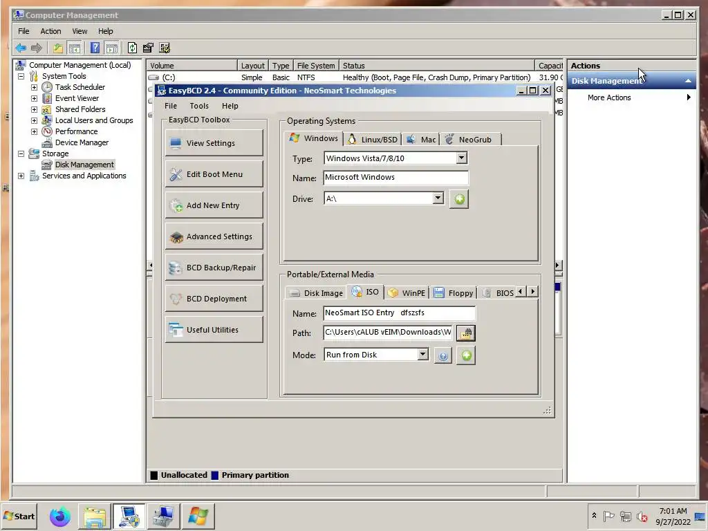Click the View Settings button
708x531 pixels.
coord(214,143)
